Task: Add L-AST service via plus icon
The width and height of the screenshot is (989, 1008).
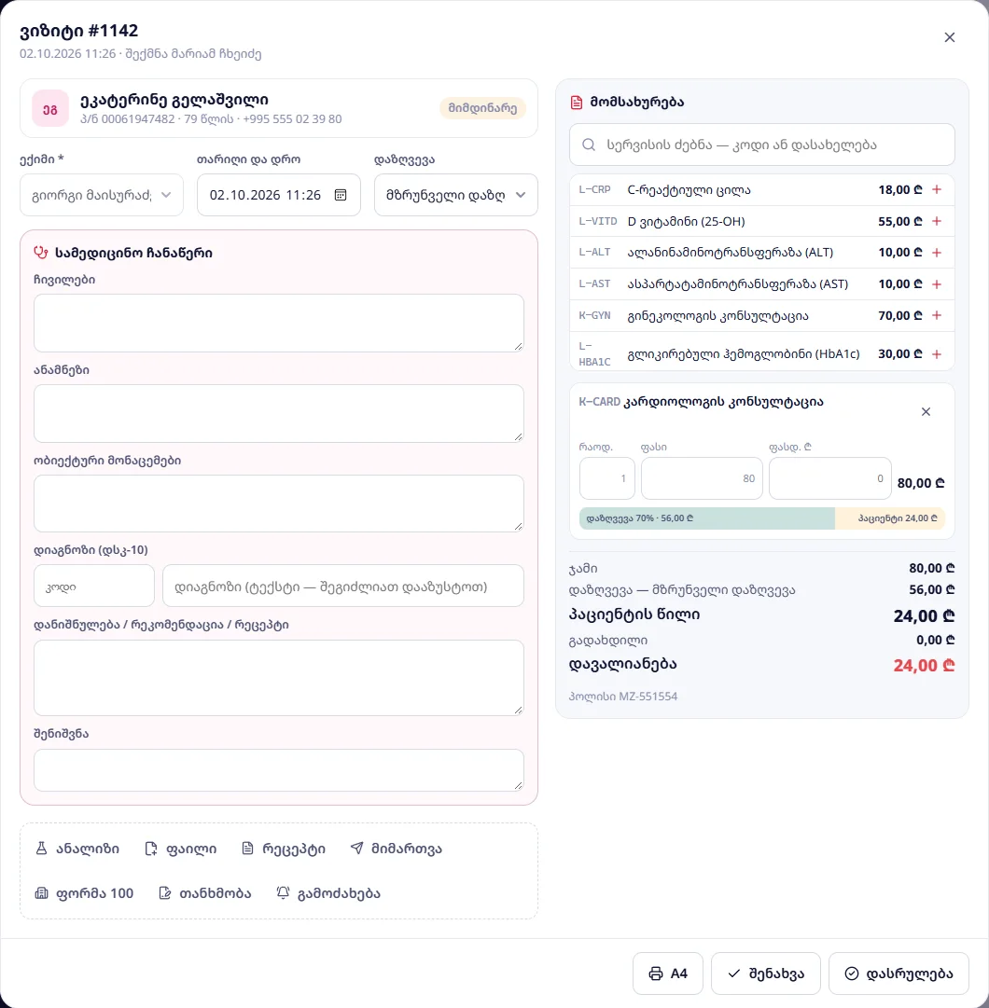Action: 936,284
